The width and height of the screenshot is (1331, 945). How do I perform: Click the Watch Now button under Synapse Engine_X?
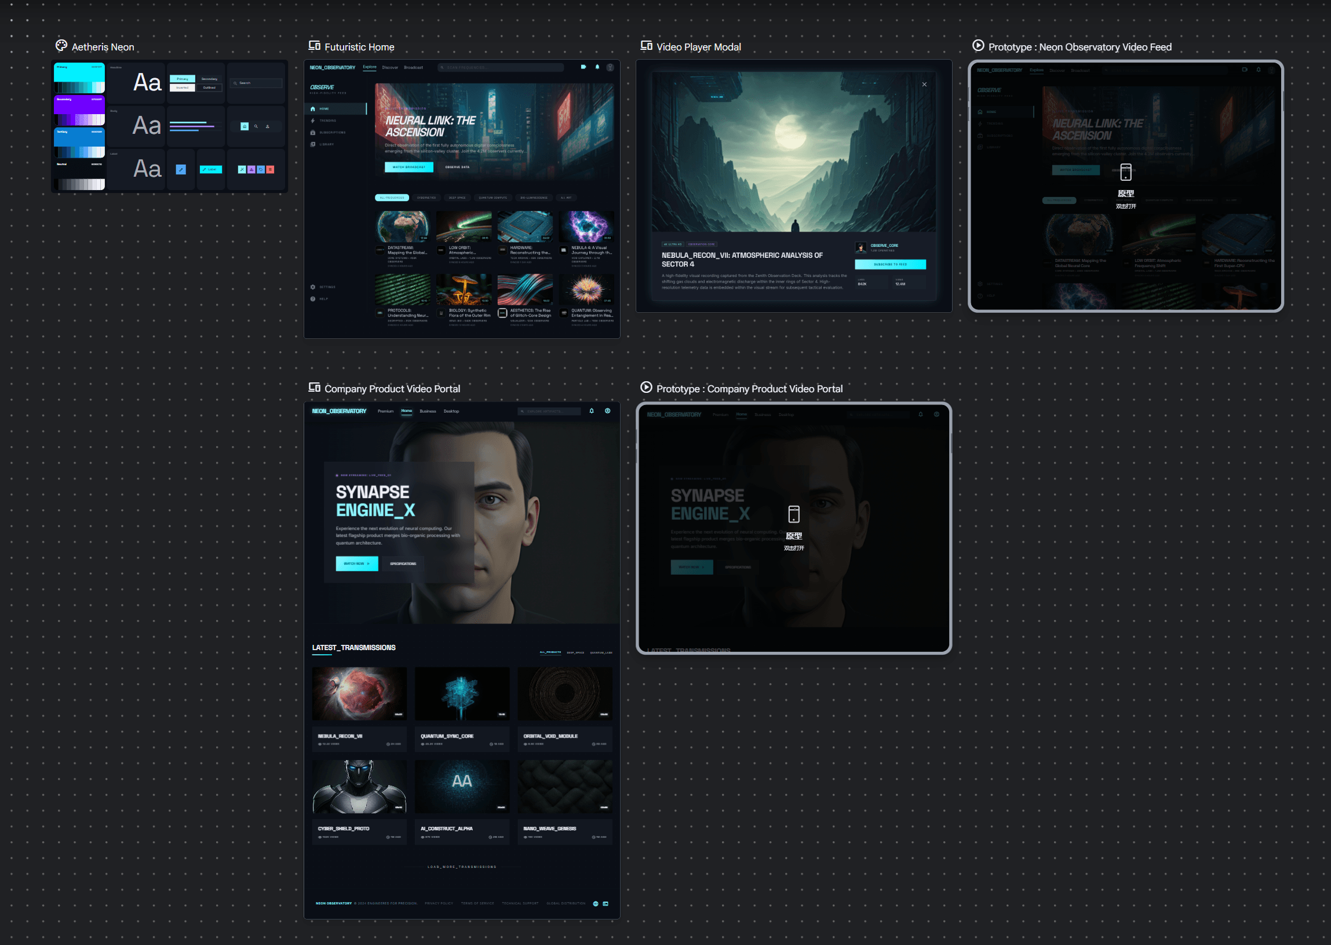click(356, 563)
